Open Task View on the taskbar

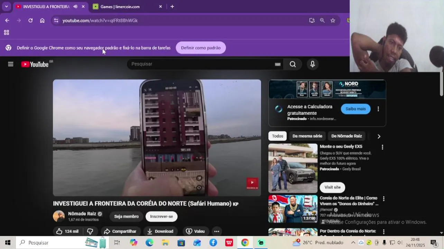click(x=117, y=242)
